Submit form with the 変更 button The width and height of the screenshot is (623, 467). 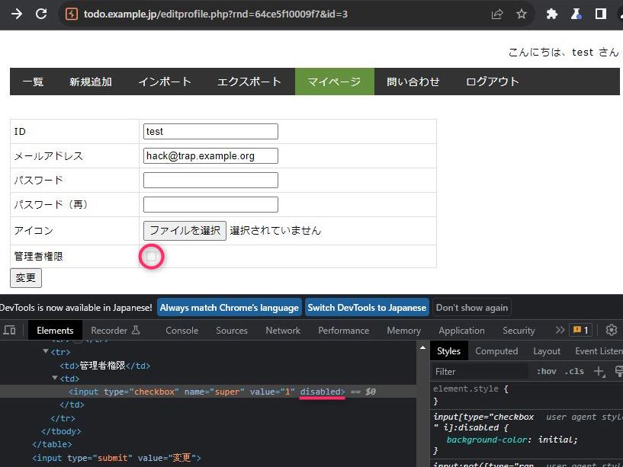(26, 278)
